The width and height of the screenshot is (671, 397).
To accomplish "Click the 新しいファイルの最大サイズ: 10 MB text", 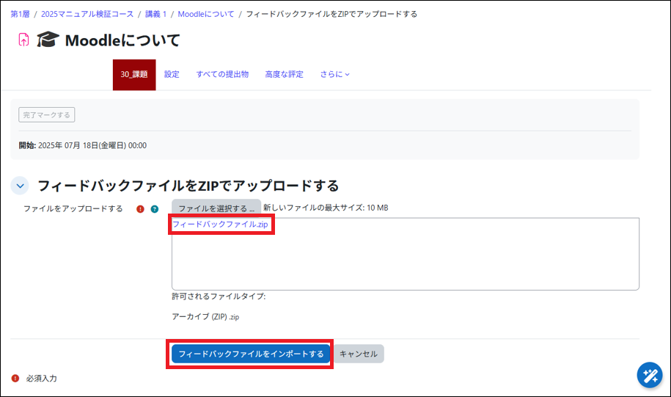I will [x=326, y=208].
